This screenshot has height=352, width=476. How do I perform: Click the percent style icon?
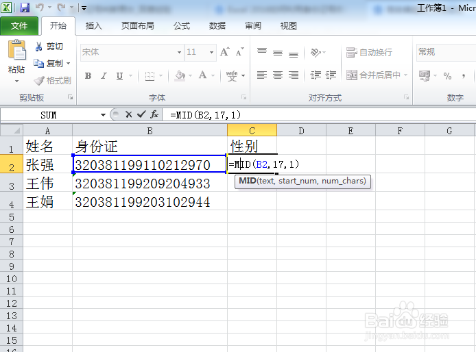click(447, 76)
